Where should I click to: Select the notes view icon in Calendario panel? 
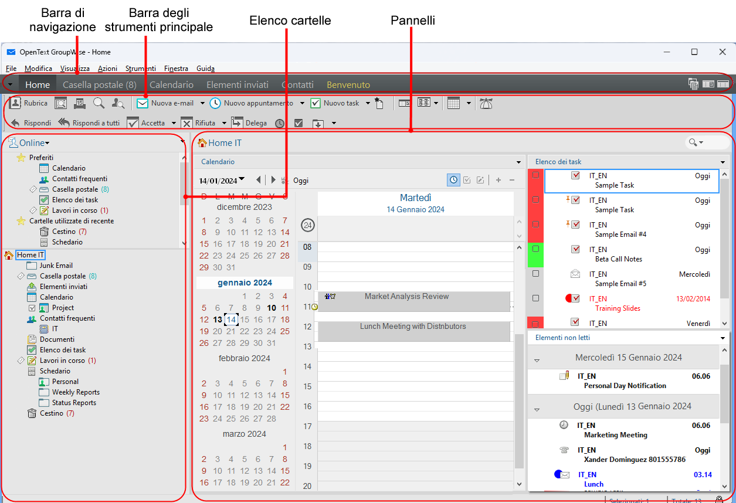click(x=480, y=180)
